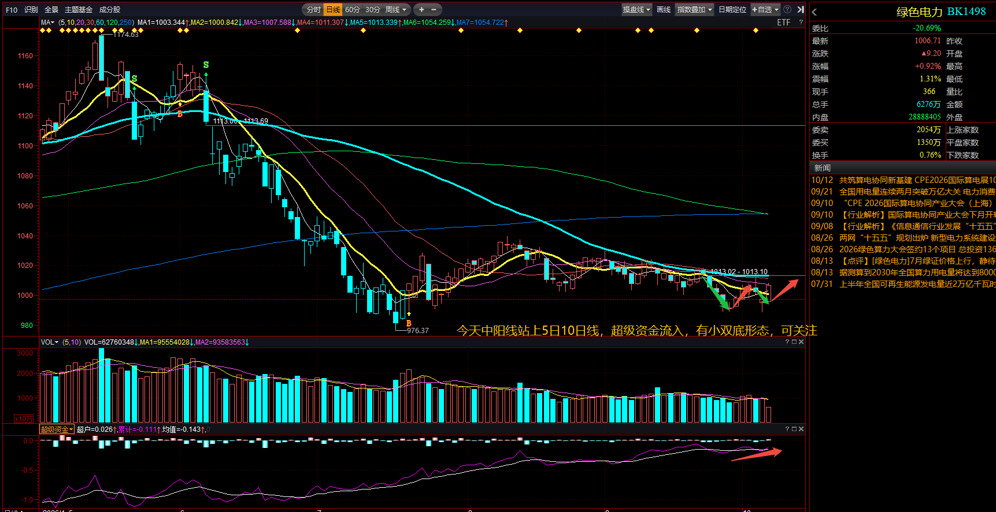Viewport: 996px width, 512px height.
Task: Open the 操盘线 dropdown
Action: pyautogui.click(x=636, y=10)
